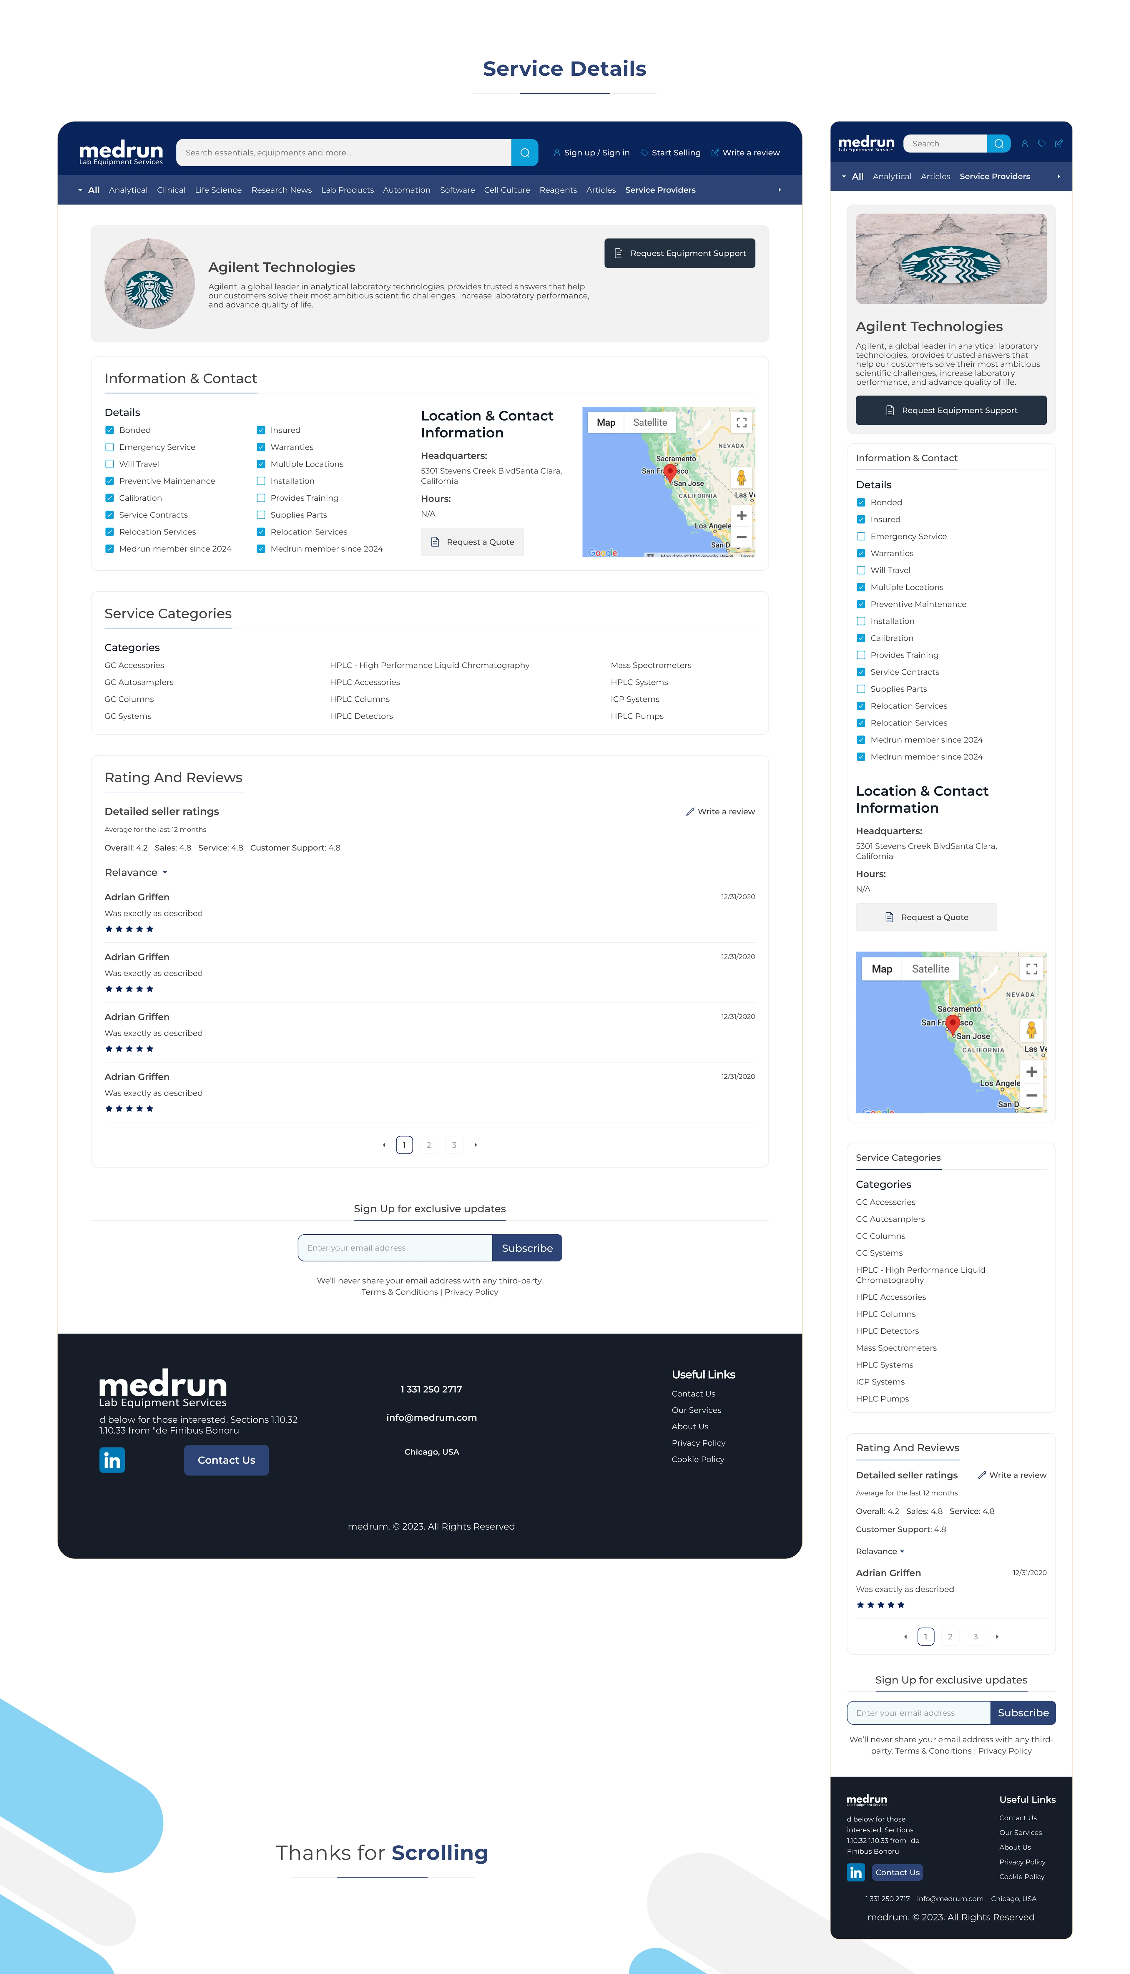
Task: Open the LinkedIn icon in mobile footer
Action: (856, 1872)
